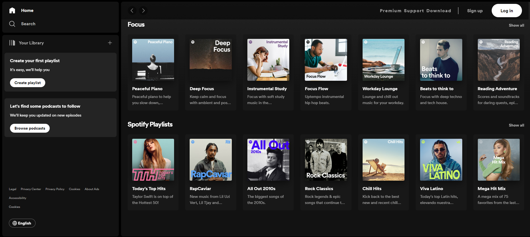Click the Beats to think to title

(437, 89)
